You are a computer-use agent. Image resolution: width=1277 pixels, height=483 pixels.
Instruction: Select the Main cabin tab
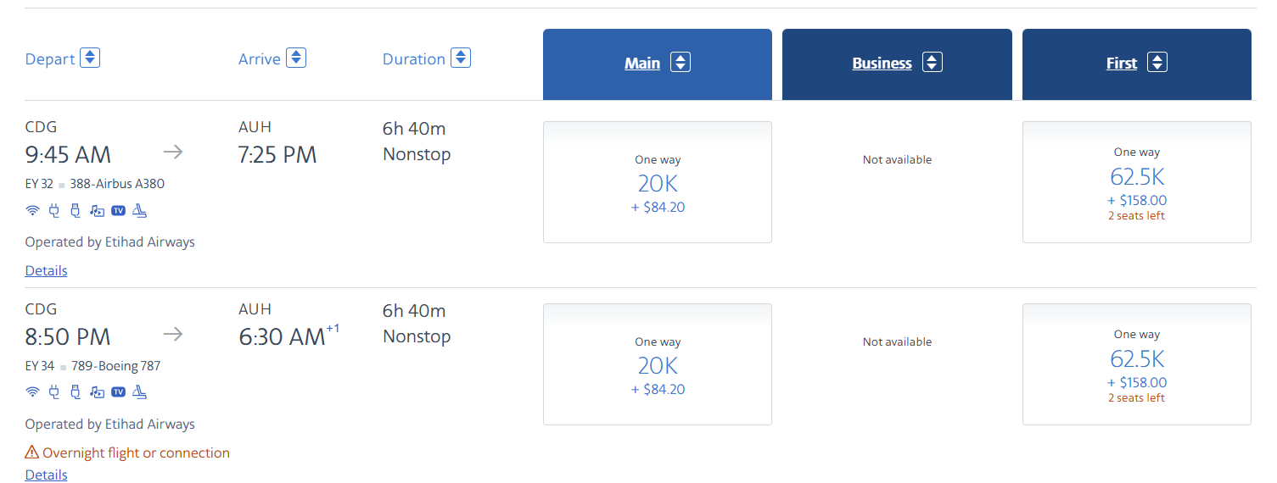point(658,64)
